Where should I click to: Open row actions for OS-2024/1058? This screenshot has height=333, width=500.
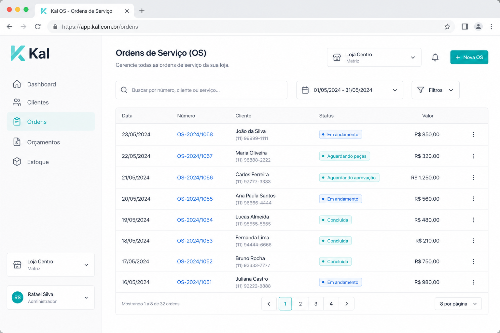(473, 135)
